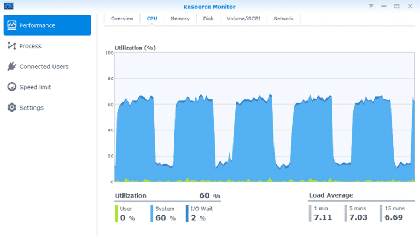The height and width of the screenshot is (236, 420).
Task: Open the Process section label
Action: pos(30,46)
